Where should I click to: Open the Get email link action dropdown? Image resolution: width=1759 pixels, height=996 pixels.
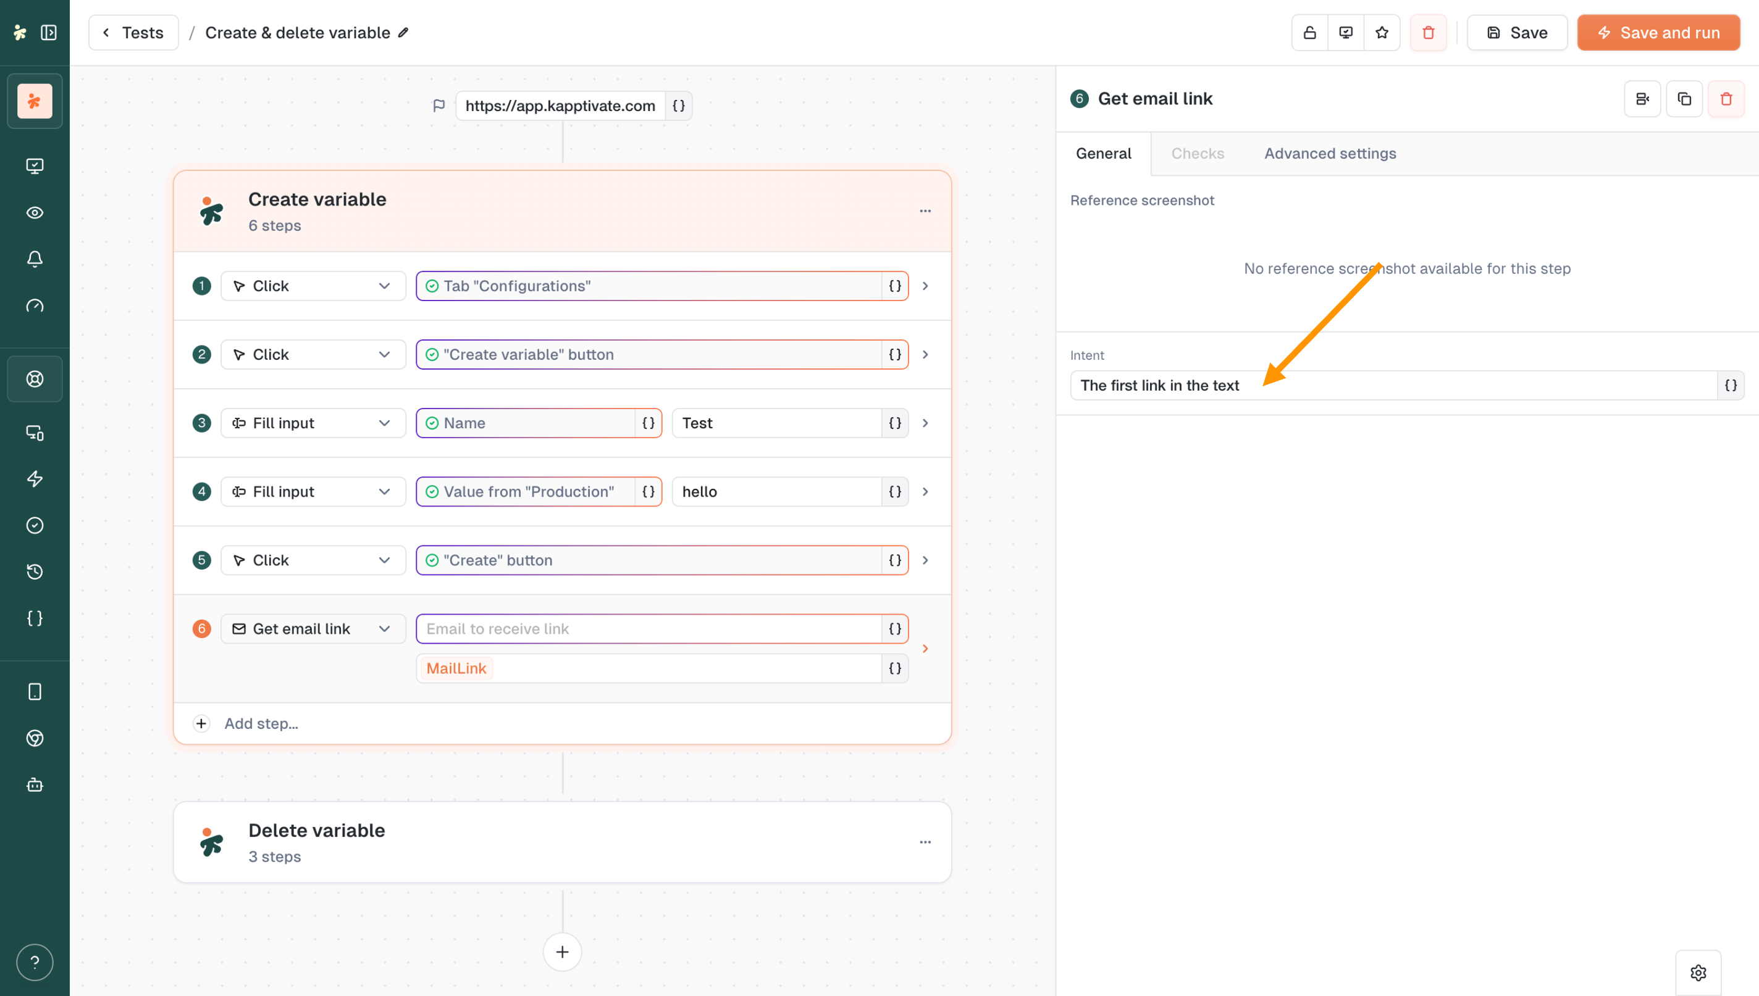[x=313, y=629]
